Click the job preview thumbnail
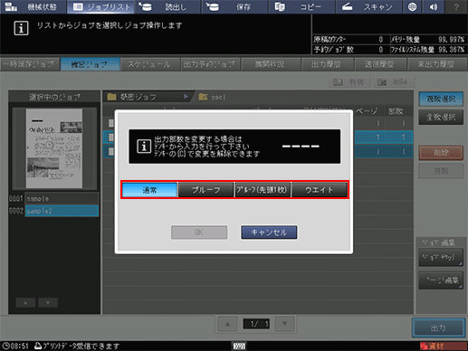 pyautogui.click(x=54, y=148)
